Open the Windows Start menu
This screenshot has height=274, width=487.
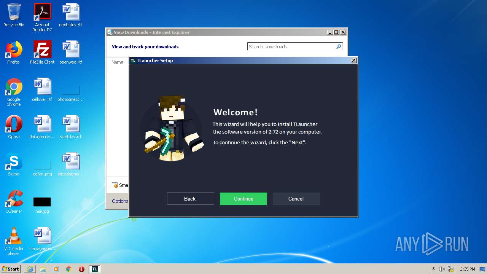(x=10, y=269)
